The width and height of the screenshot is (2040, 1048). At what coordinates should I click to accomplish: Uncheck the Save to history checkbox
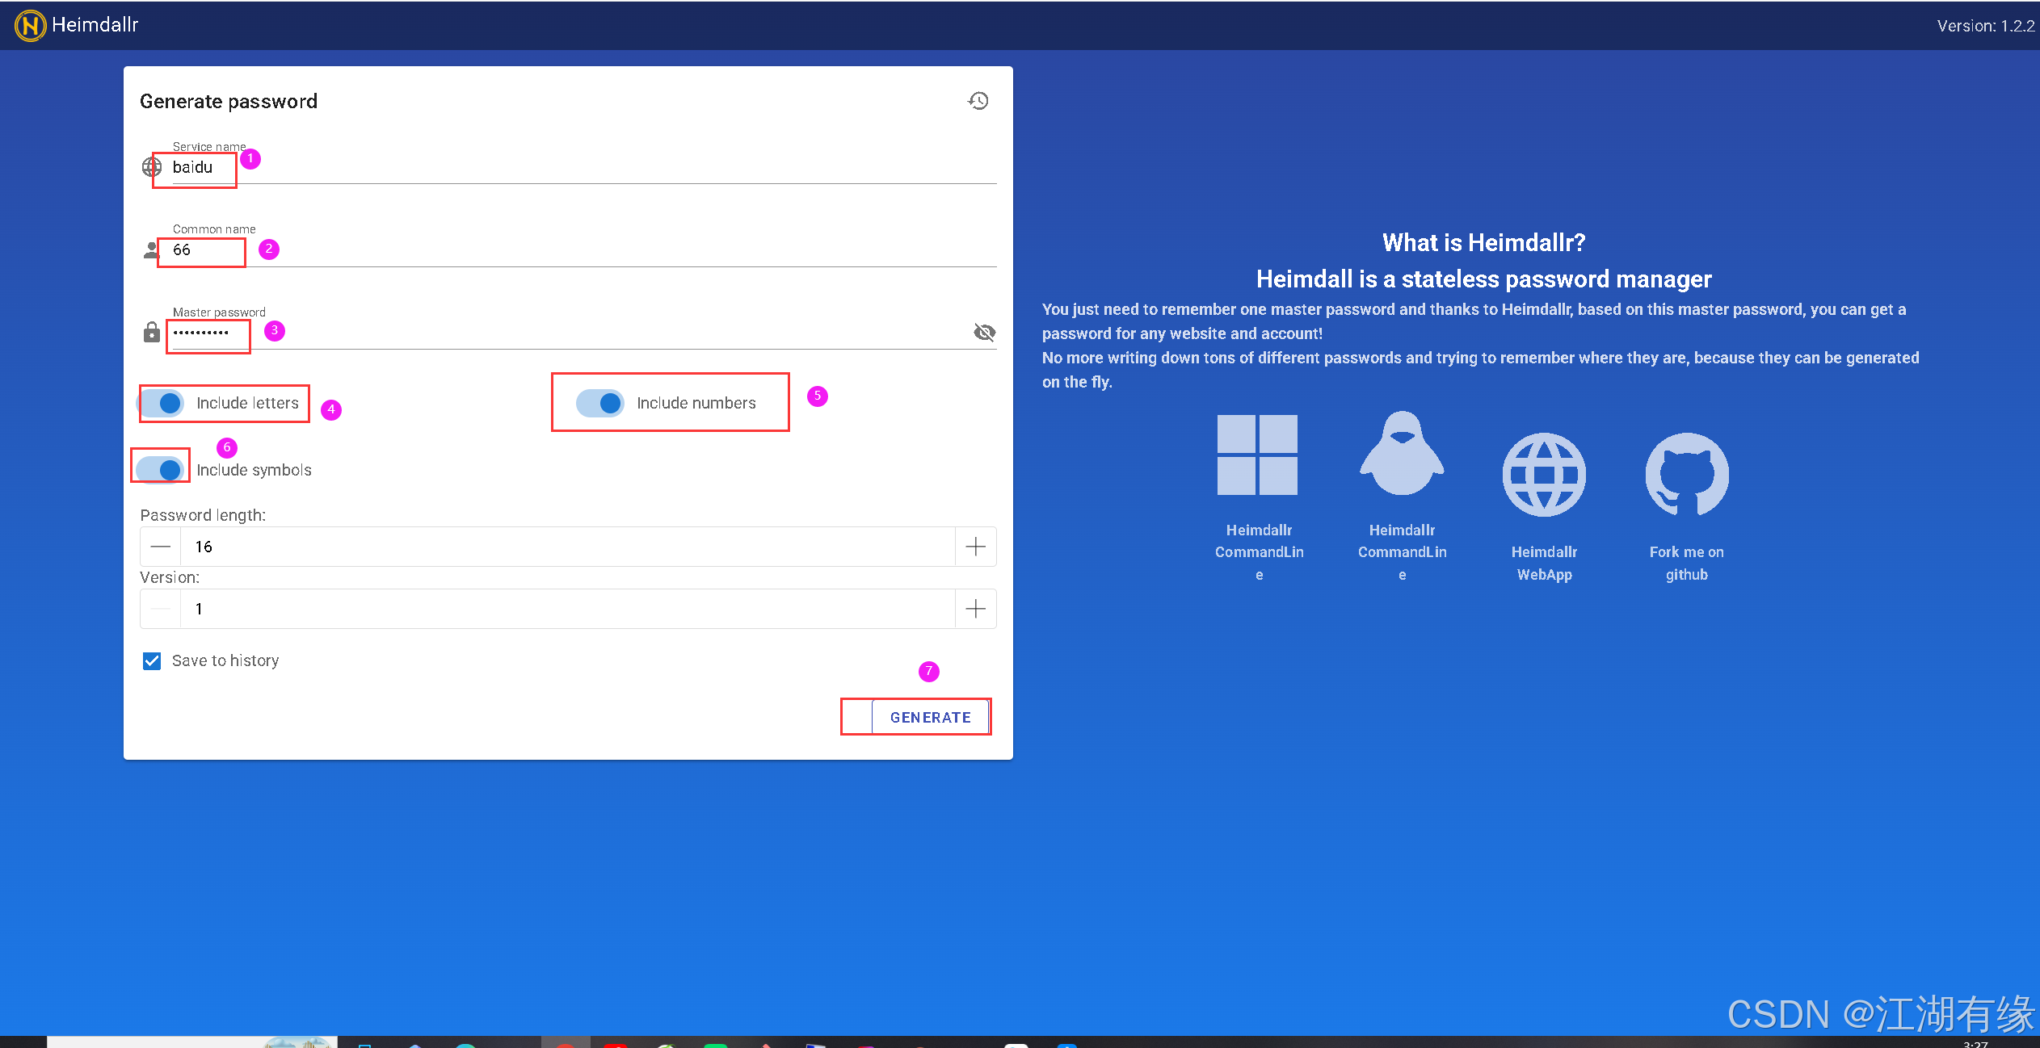[x=152, y=661]
